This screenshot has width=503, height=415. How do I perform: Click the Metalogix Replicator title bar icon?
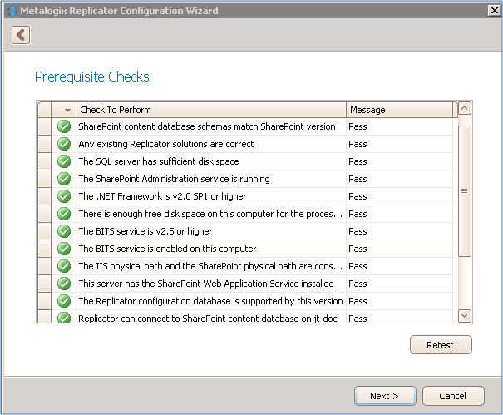pyautogui.click(x=12, y=11)
